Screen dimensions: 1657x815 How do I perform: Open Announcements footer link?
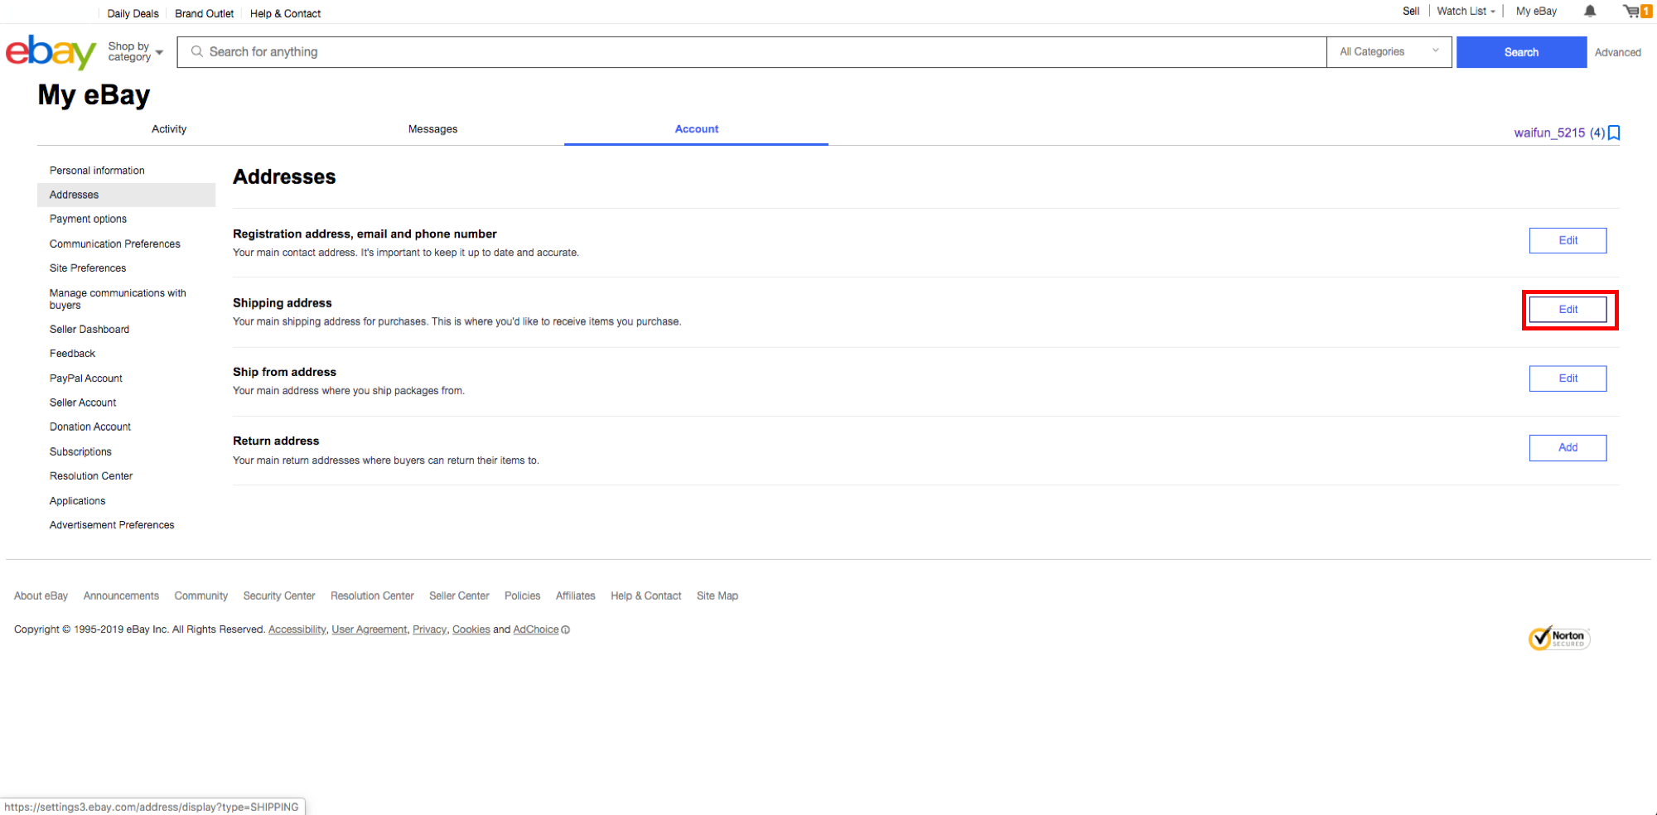(x=121, y=596)
